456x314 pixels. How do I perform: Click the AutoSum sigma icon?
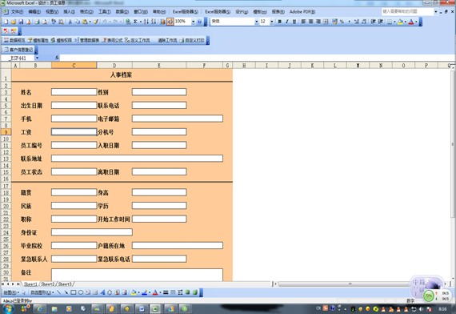click(135, 22)
